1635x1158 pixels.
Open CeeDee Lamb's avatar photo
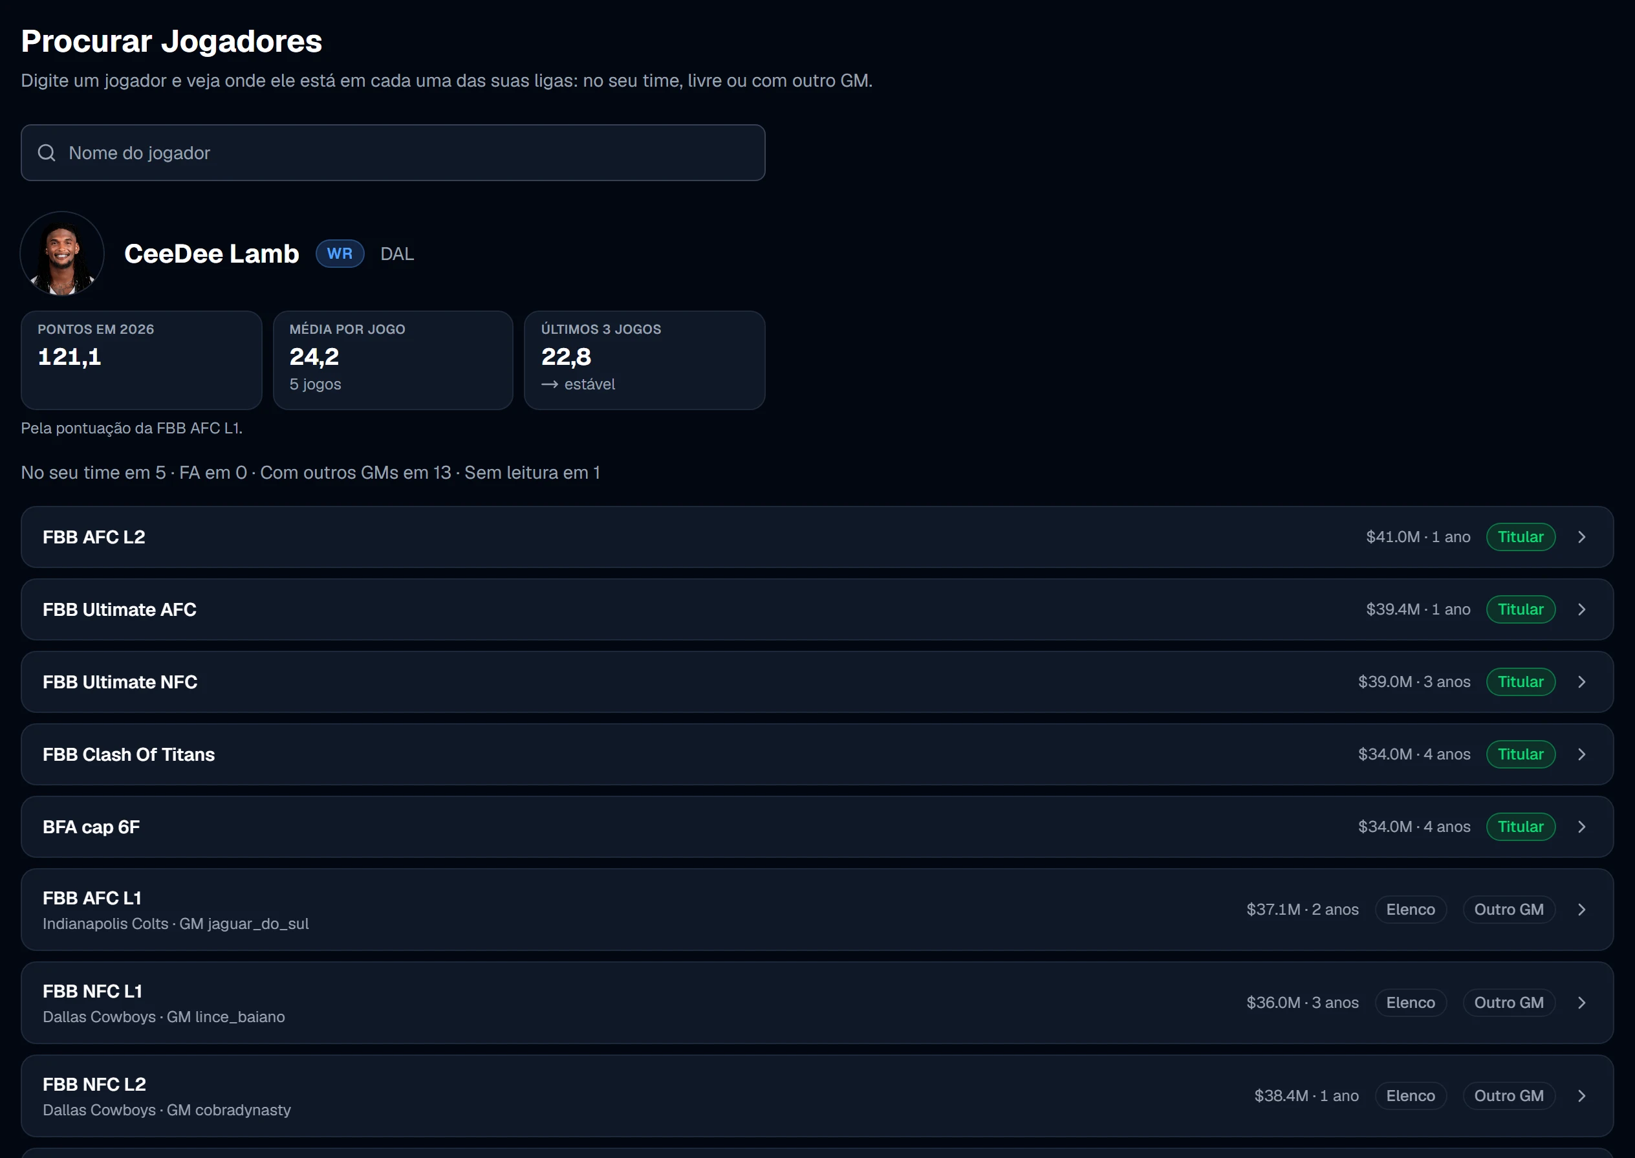(x=62, y=253)
